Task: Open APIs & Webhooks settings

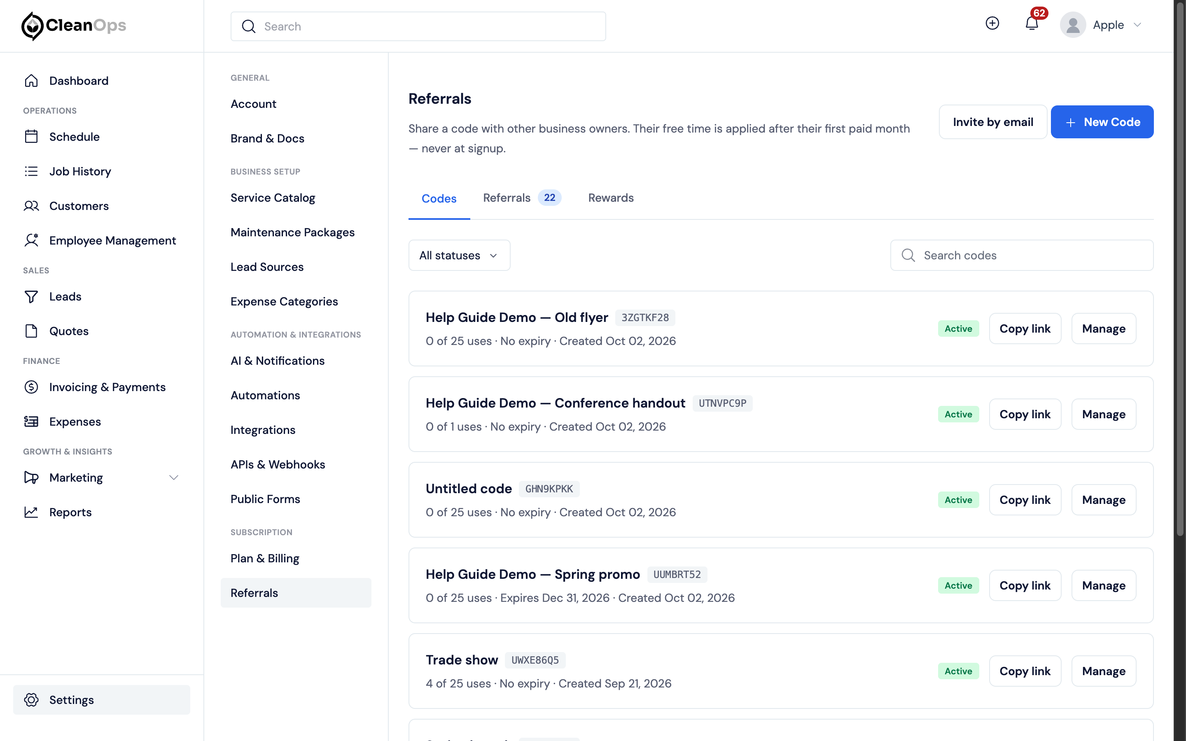Action: tap(278, 465)
